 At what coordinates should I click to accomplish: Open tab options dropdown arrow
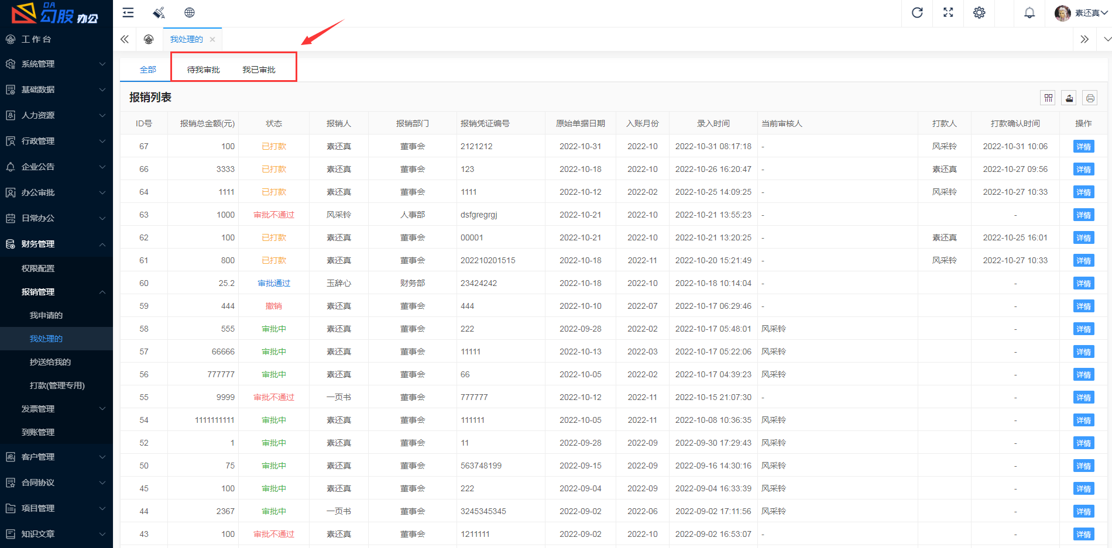tap(1107, 39)
